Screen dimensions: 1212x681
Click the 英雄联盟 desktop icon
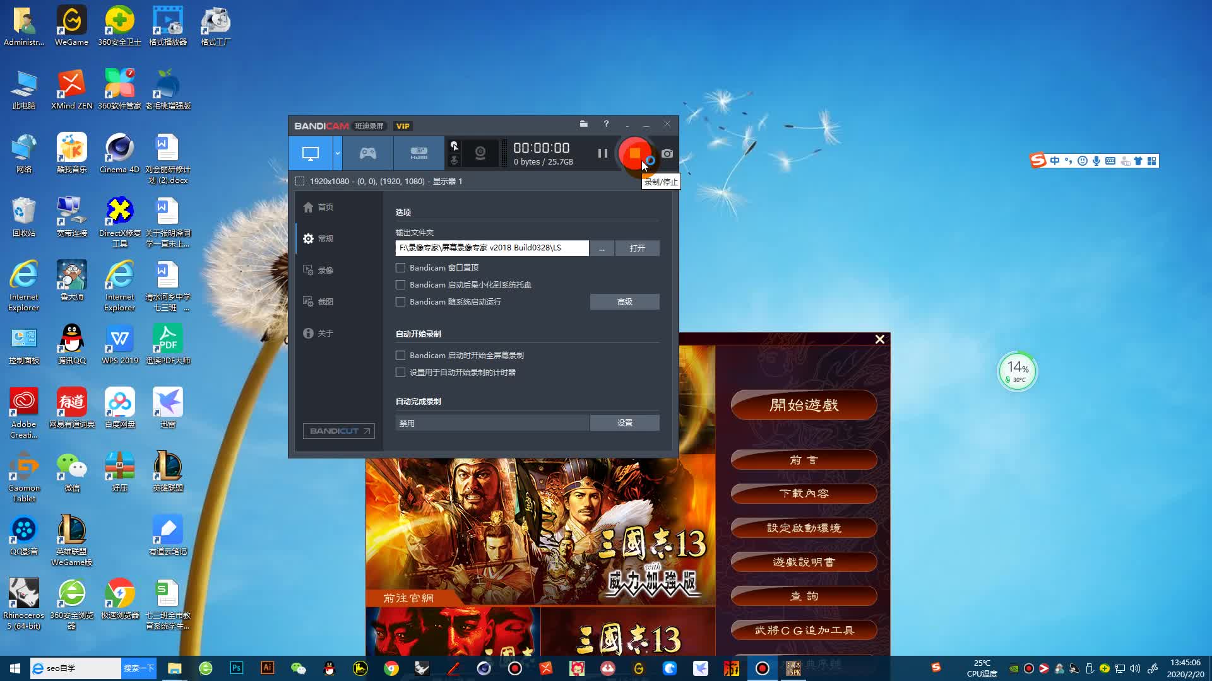(x=167, y=472)
